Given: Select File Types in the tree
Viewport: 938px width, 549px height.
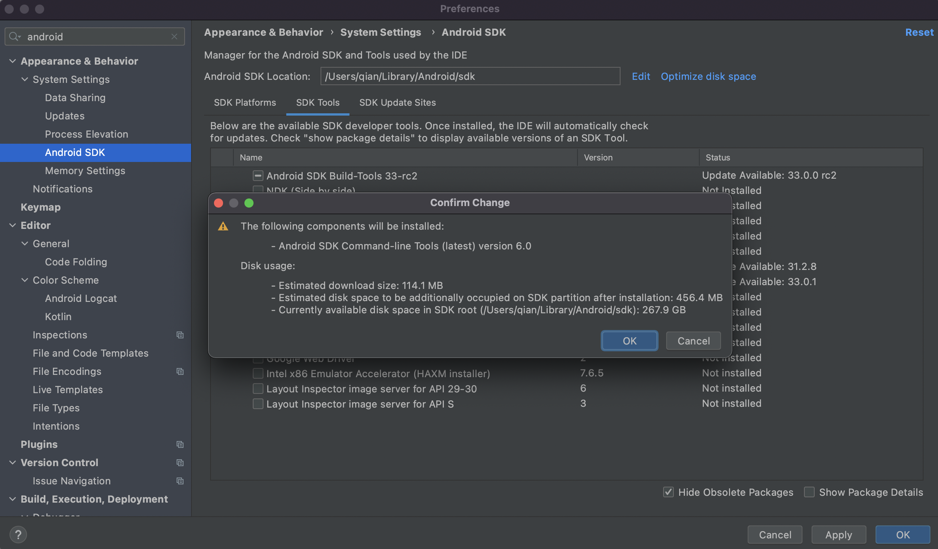Looking at the screenshot, I should tap(56, 408).
